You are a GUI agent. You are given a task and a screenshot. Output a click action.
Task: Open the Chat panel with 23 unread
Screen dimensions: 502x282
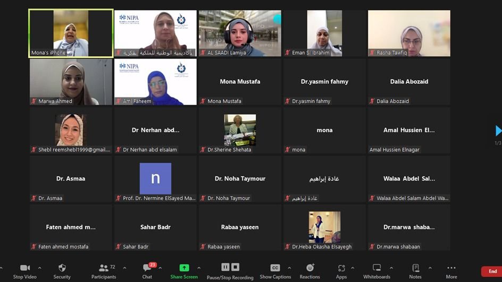coord(147,268)
